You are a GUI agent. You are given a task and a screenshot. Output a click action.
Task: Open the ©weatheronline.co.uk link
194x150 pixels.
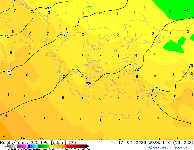pos(168,147)
